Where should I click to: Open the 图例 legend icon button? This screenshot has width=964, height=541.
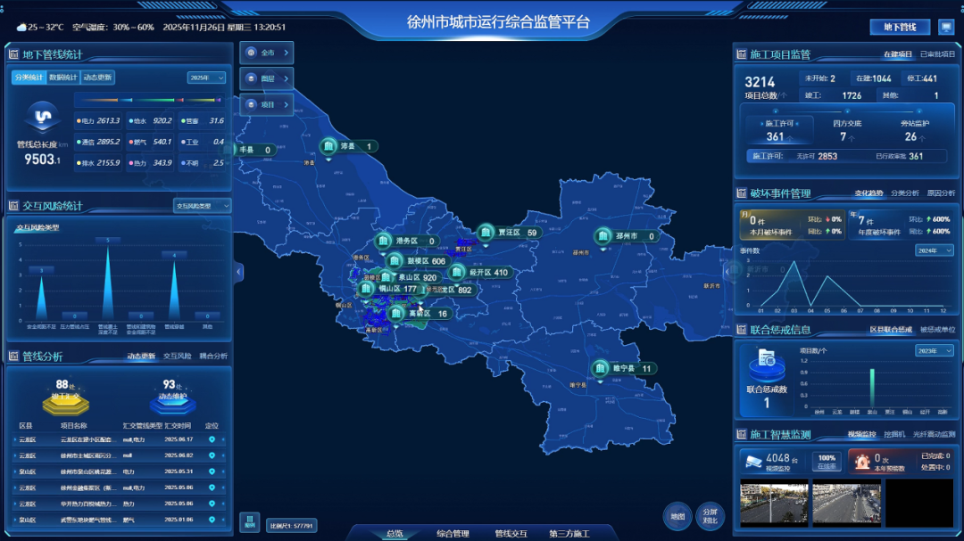click(x=250, y=521)
